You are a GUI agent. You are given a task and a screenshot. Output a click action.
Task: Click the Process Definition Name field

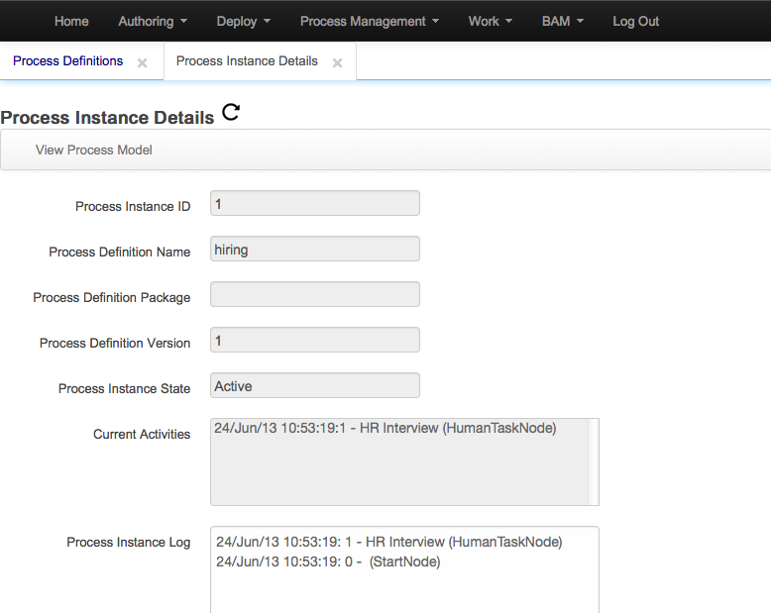[314, 250]
